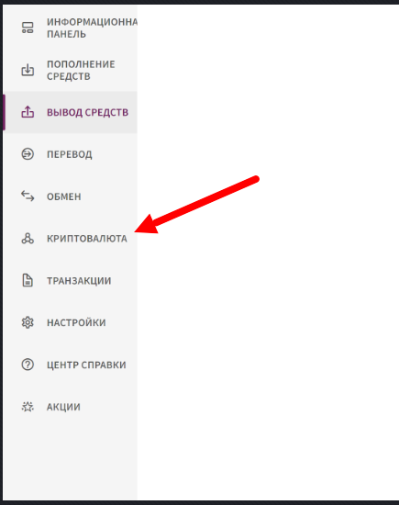The width and height of the screenshot is (399, 505).
Task: Open the Настройки page
Action: click(x=70, y=322)
